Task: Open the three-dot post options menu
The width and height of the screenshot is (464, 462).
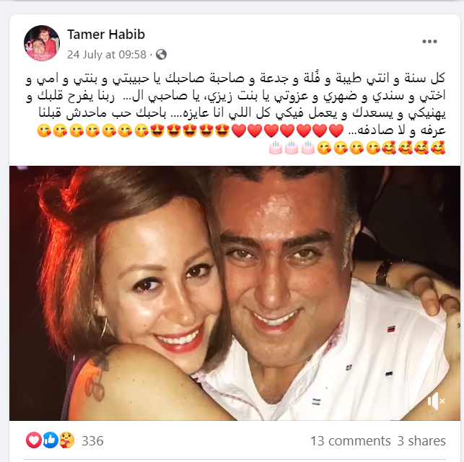Action: tap(429, 41)
